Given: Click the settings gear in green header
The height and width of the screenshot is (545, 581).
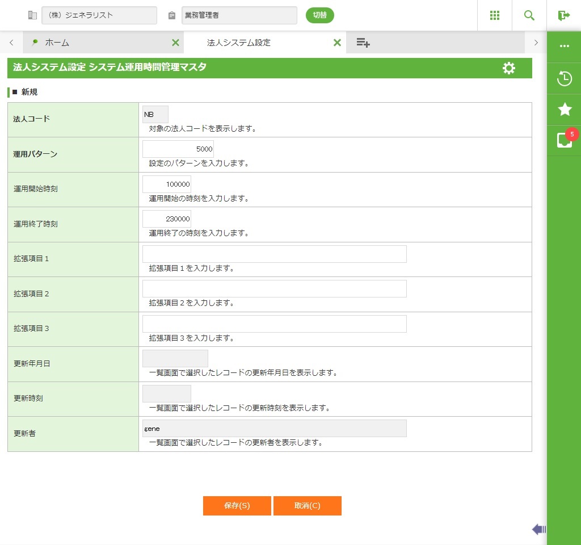Looking at the screenshot, I should [x=509, y=68].
